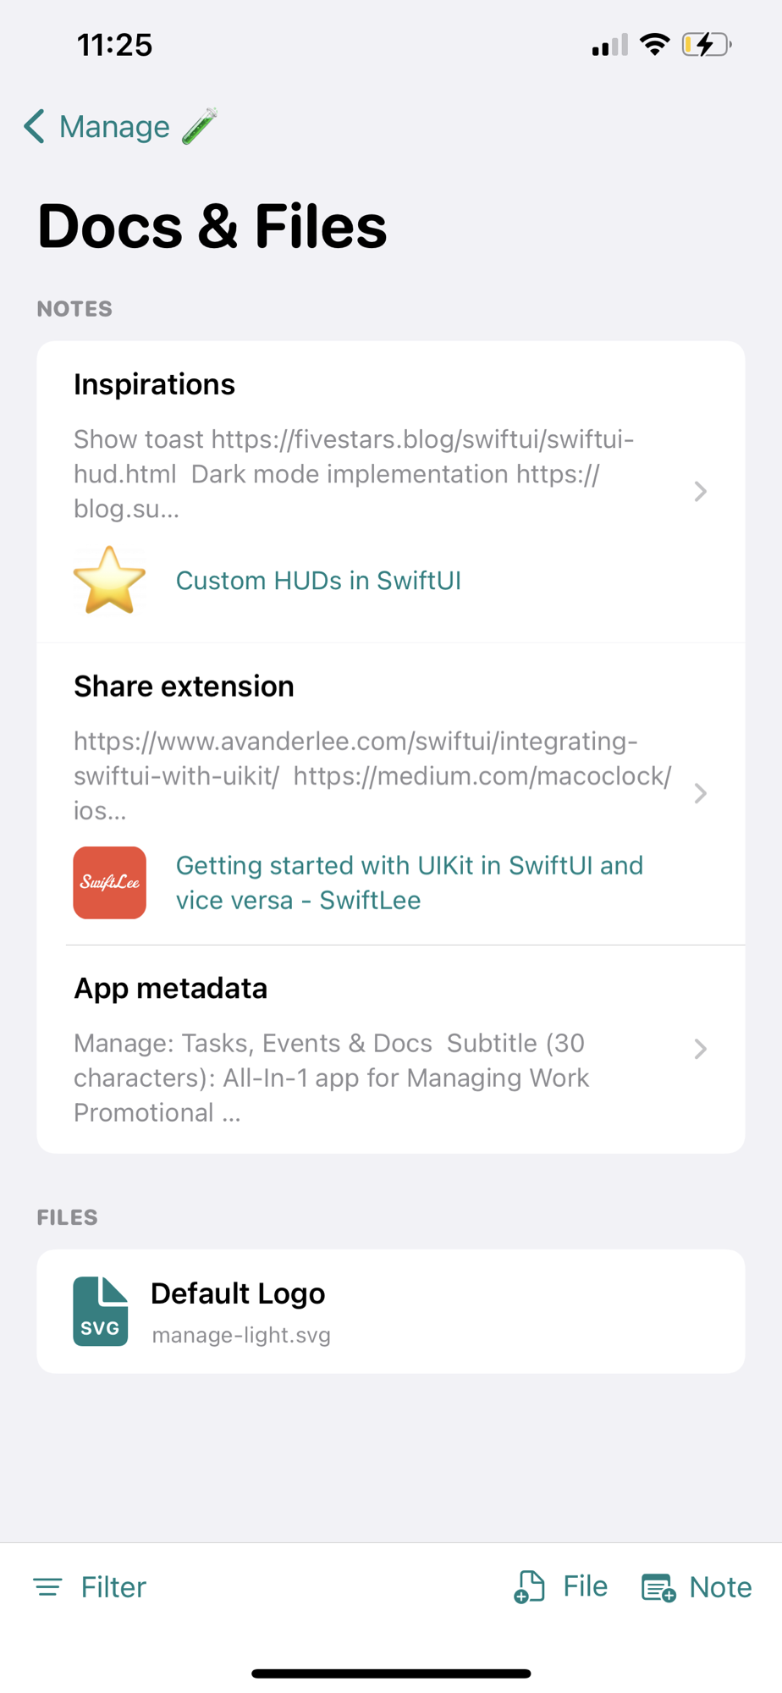The height and width of the screenshot is (1693, 782).
Task: Go back to Manage
Action: (114, 127)
